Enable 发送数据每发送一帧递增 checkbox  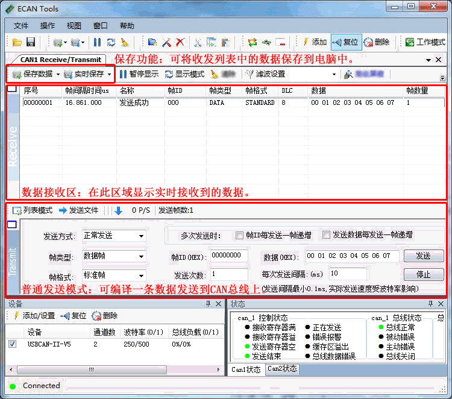[x=327, y=235]
